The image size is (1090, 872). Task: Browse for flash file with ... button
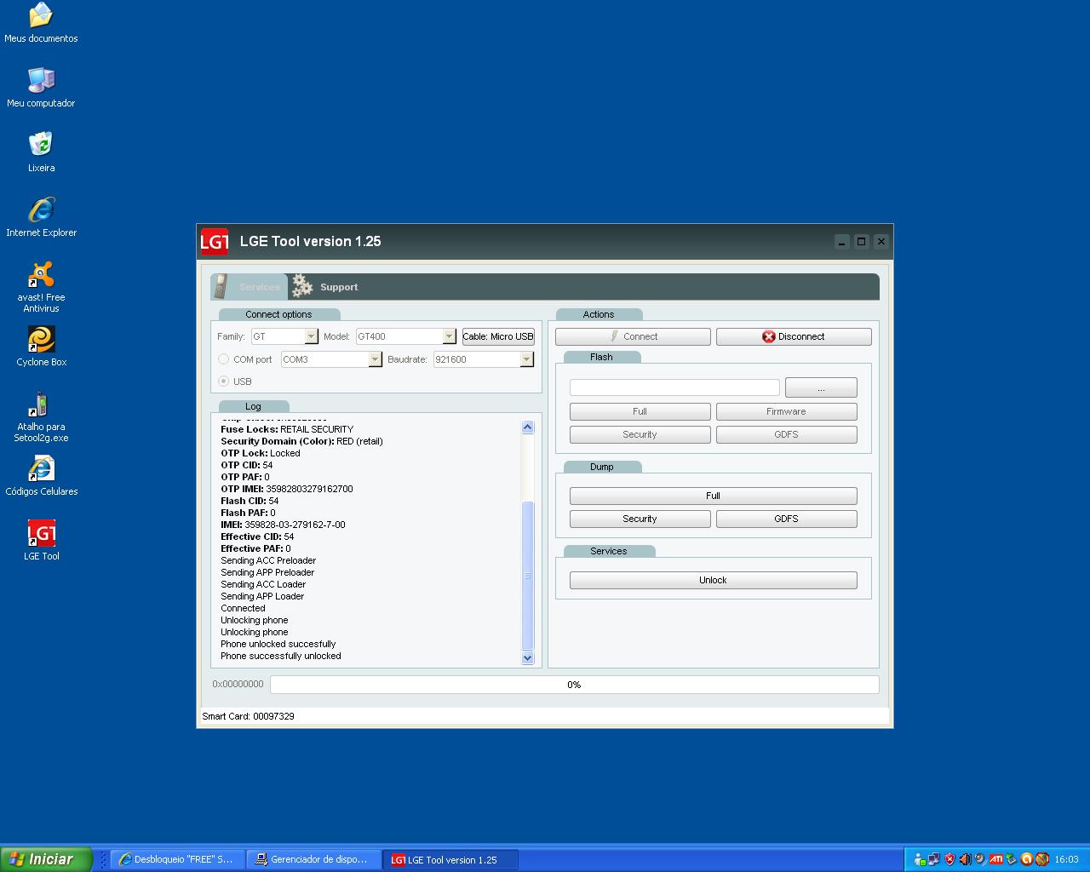821,388
